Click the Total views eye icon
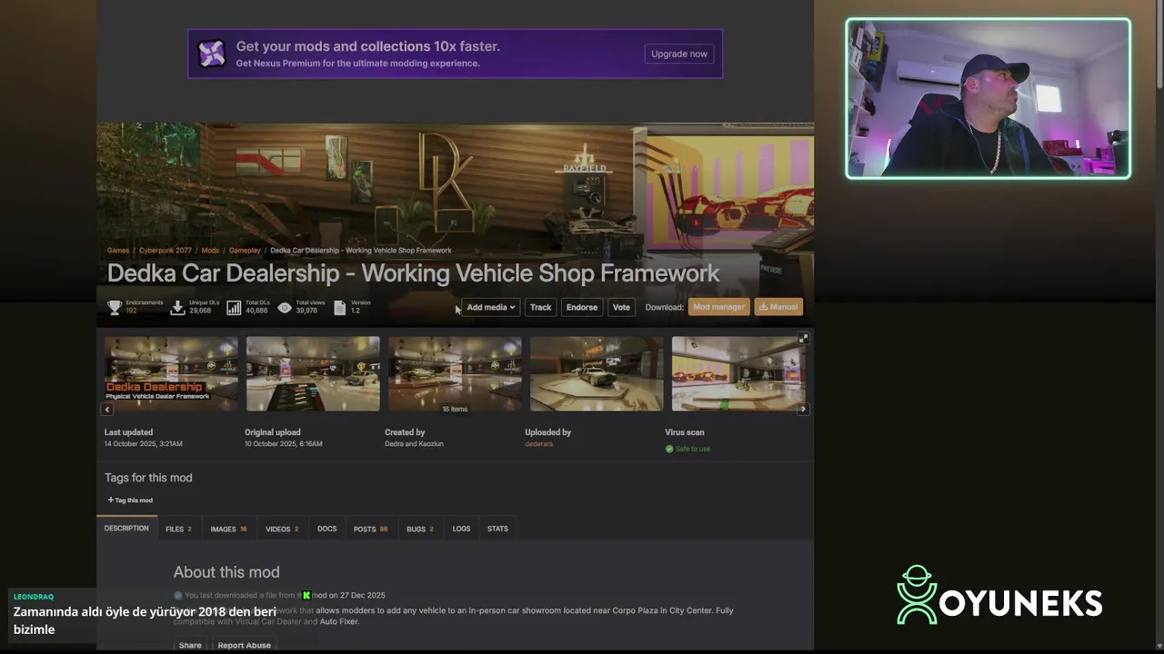The height and width of the screenshot is (654, 1164). point(285,308)
